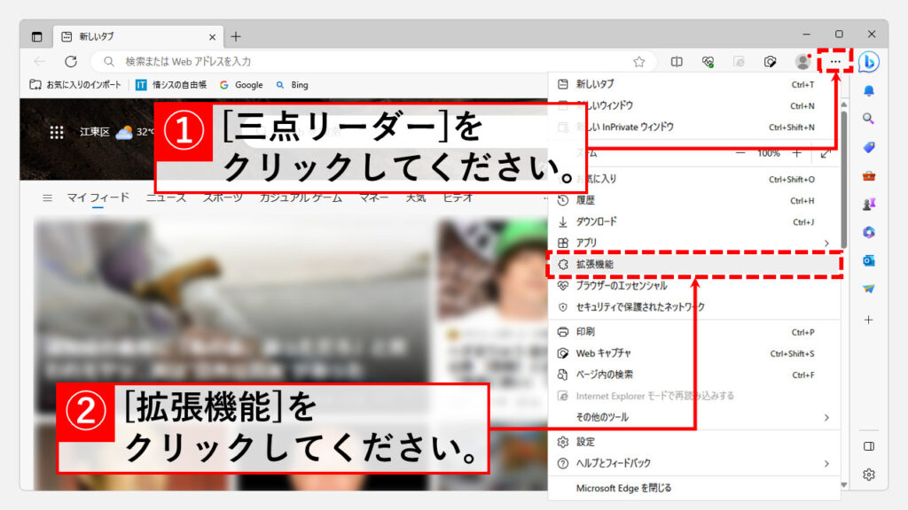The height and width of the screenshot is (510, 908).
Task: Click the notification bell in the sidebar
Action: 869,90
